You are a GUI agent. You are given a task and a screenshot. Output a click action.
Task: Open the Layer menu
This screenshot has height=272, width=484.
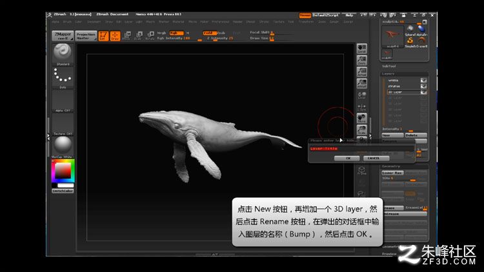click(128, 22)
